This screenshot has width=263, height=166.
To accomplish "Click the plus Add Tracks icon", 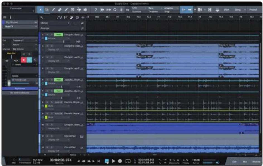I will tap(83, 17).
